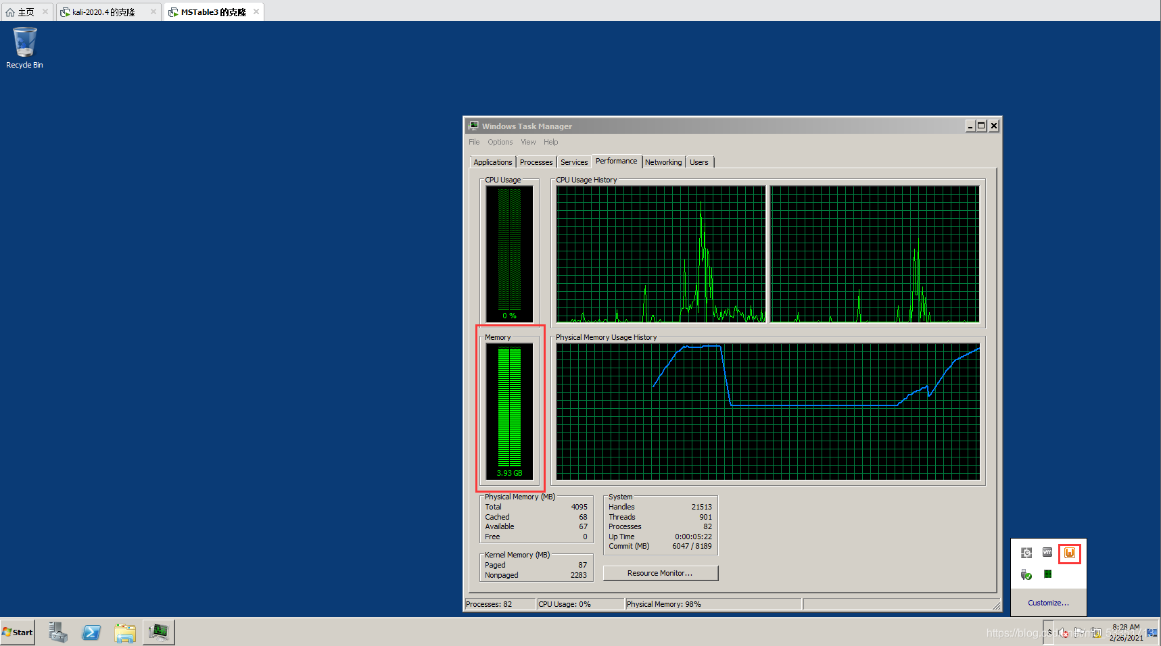Click the CPU Usage meter showing 0 %
The image size is (1161, 646).
pos(509,254)
